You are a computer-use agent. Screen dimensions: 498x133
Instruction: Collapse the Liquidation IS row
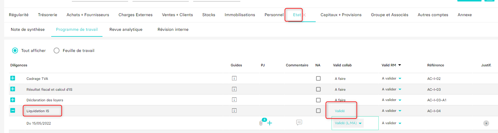13,110
